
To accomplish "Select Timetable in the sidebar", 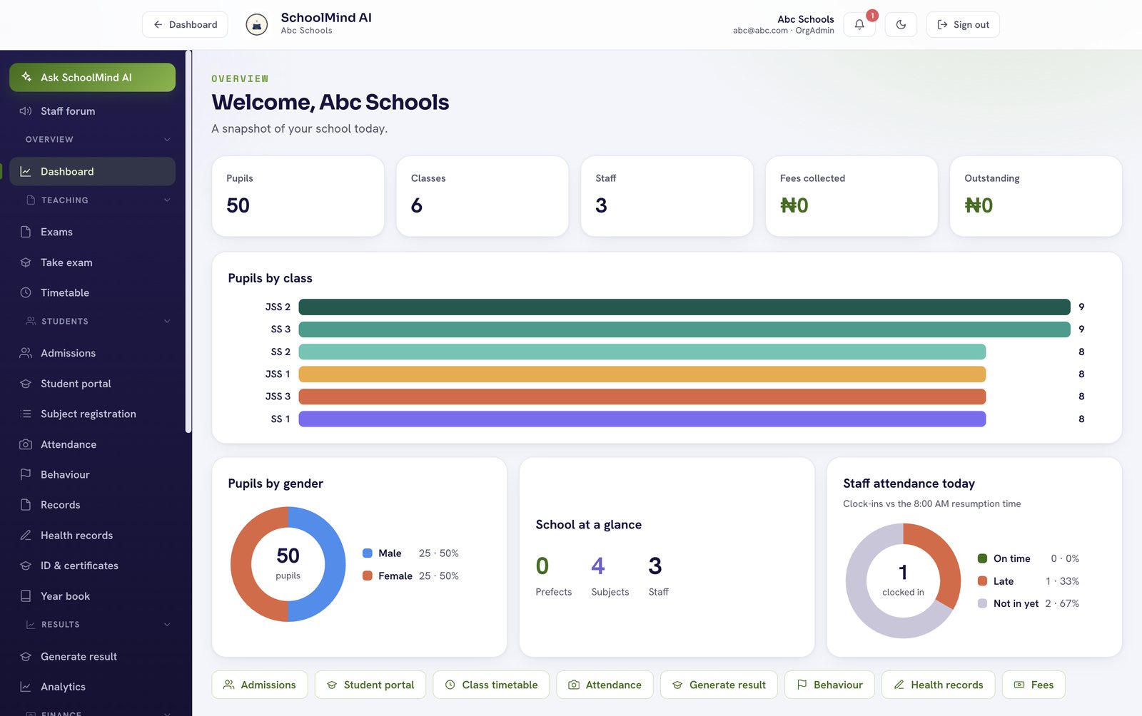I will point(92,292).
